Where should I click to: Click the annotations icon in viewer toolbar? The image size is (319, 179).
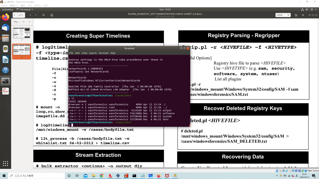52,15
